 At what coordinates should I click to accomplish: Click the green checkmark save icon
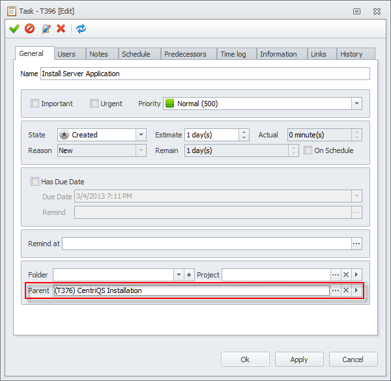tap(14, 29)
